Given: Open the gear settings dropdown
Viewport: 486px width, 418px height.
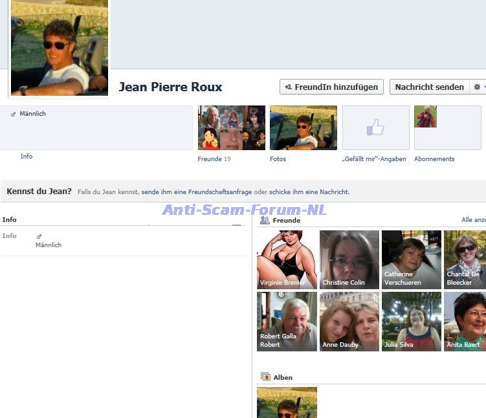Looking at the screenshot, I should tap(478, 87).
